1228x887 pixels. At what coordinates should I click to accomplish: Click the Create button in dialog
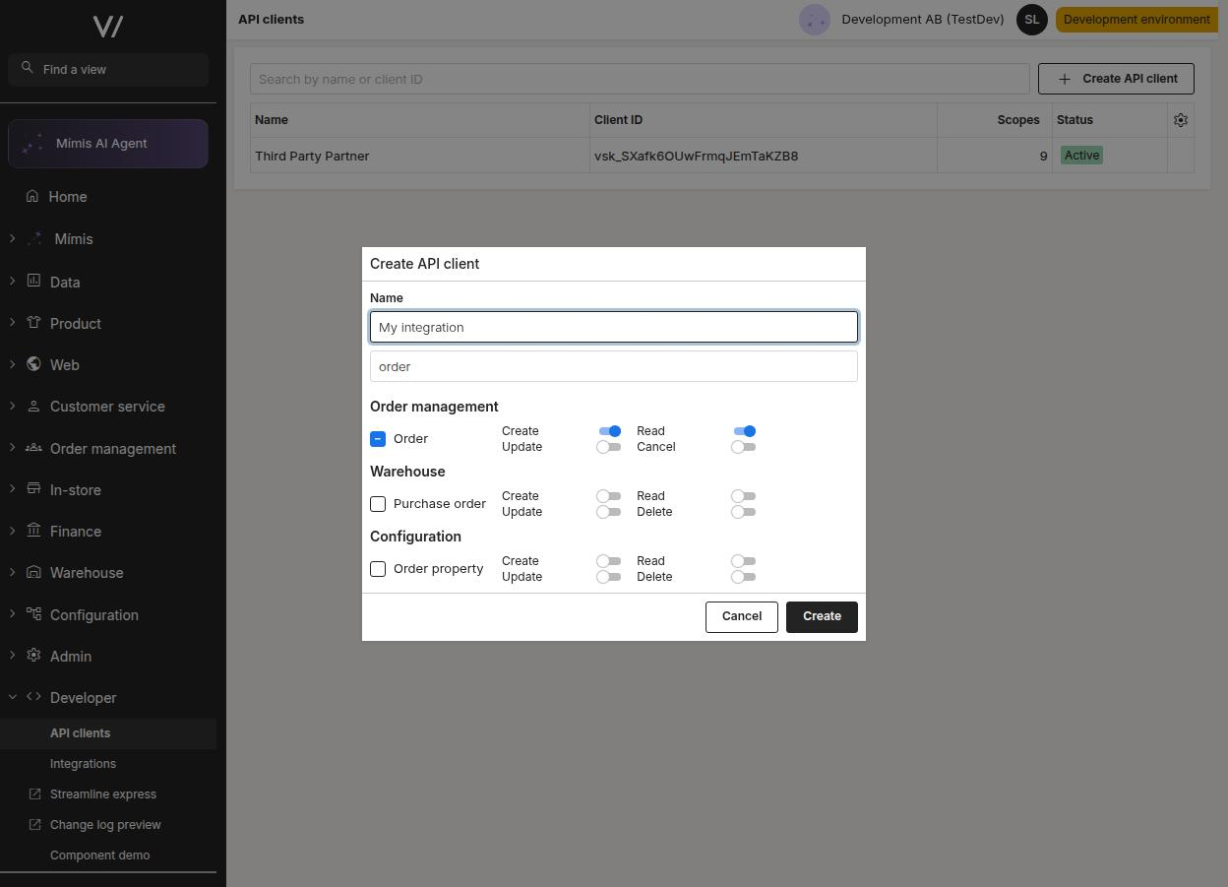(822, 616)
